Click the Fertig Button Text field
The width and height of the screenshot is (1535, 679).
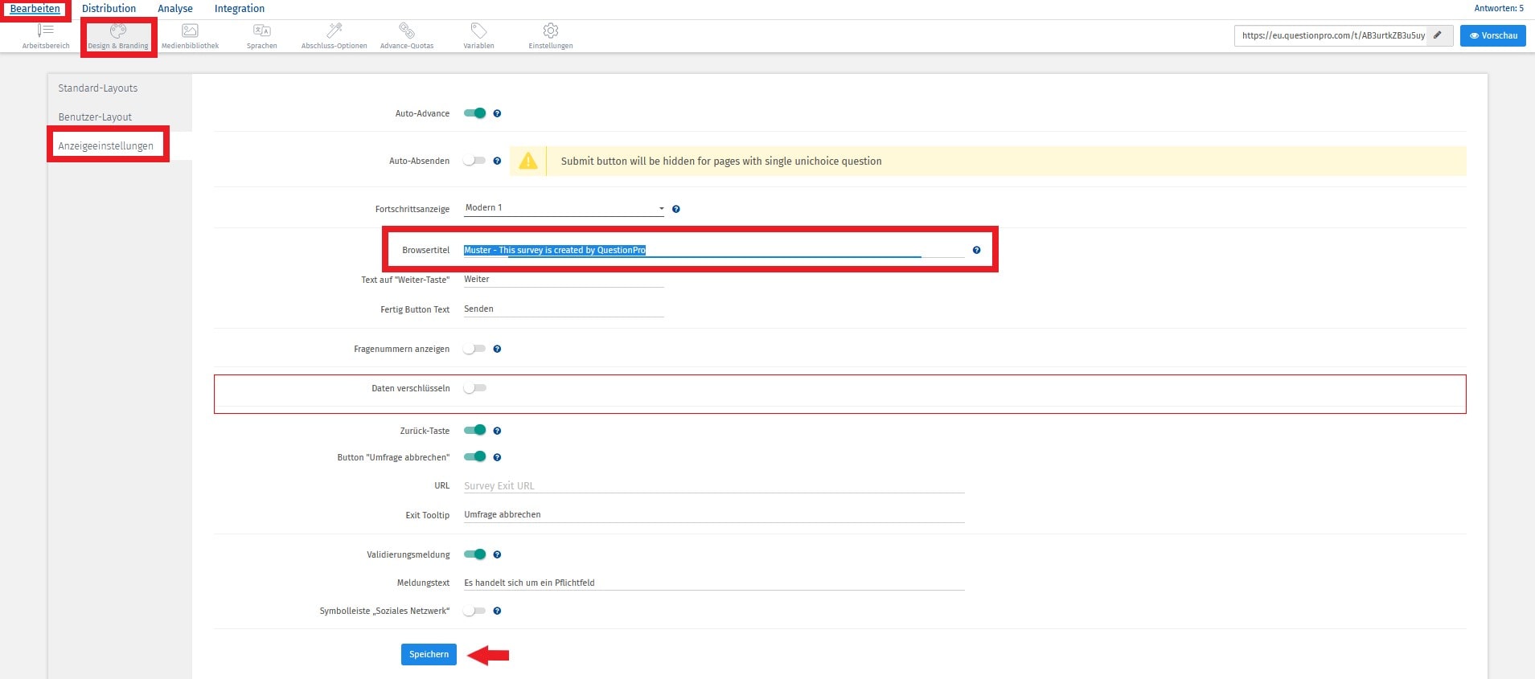pyautogui.click(x=564, y=309)
